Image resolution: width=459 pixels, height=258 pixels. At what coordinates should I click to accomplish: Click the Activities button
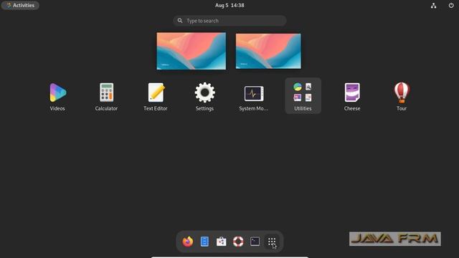(x=20, y=5)
